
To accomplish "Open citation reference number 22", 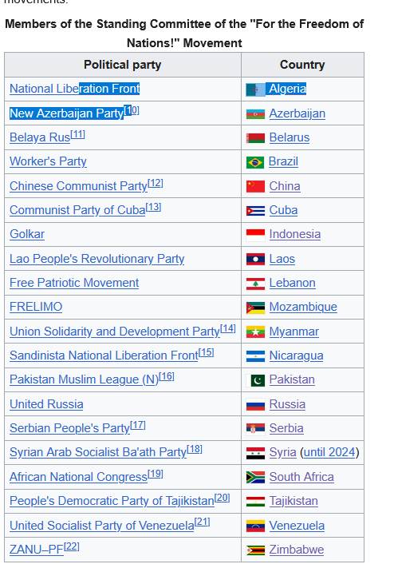I will click(72, 546).
